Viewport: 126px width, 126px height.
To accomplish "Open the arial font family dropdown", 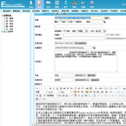I will click(54, 92).
